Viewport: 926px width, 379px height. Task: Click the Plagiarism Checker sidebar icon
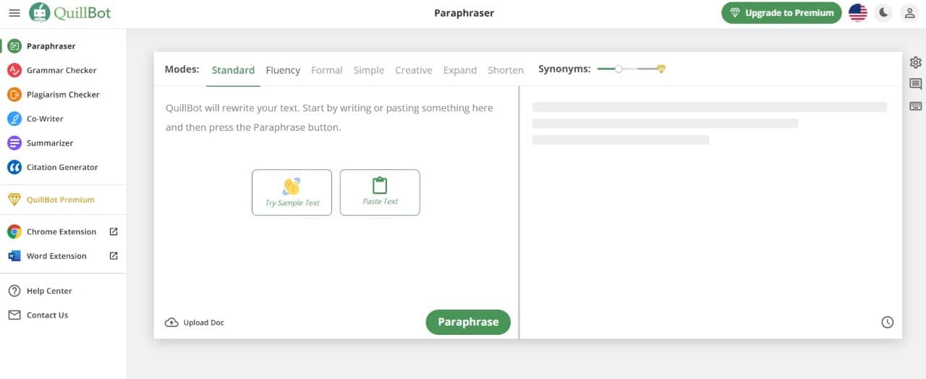coord(14,95)
